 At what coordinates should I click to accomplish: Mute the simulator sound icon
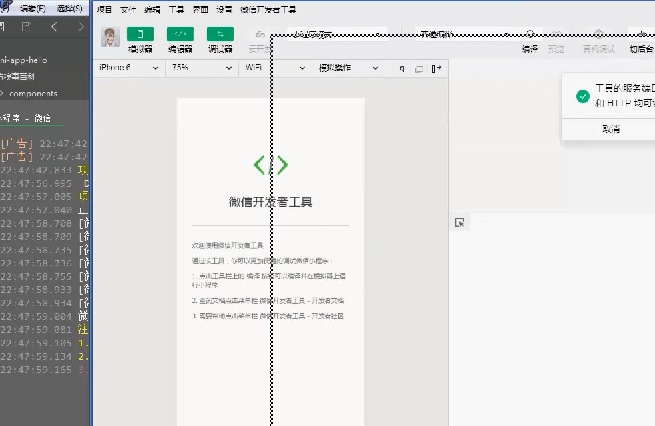(401, 69)
